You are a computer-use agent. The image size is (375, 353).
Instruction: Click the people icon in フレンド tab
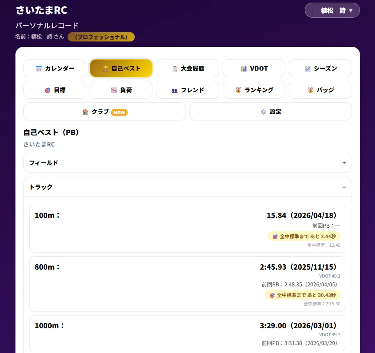175,90
